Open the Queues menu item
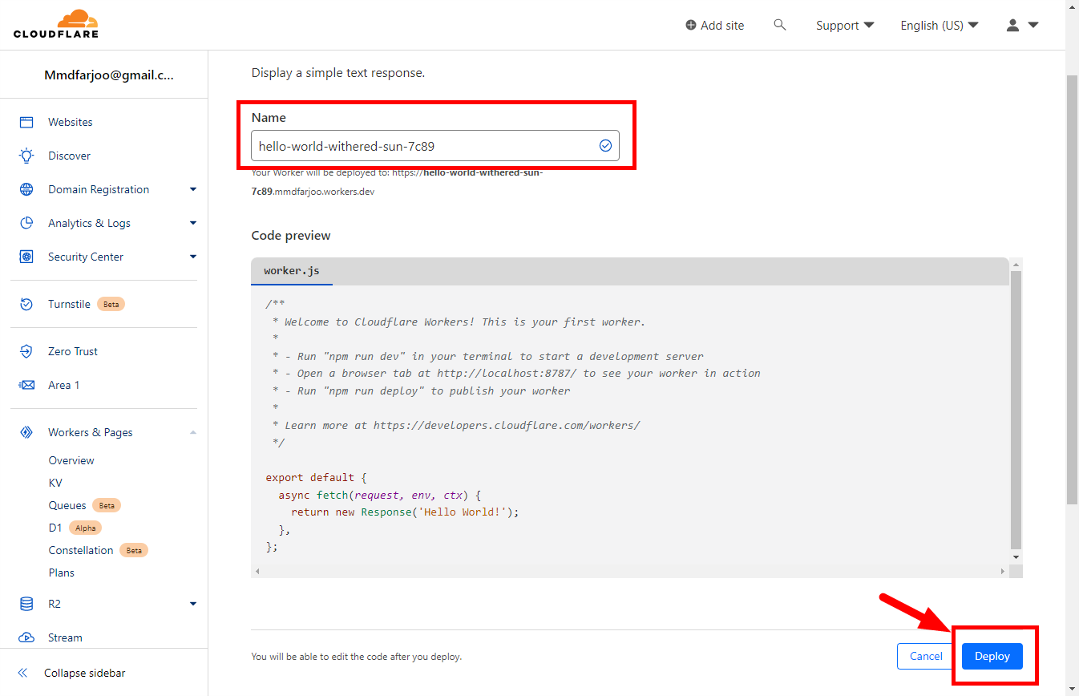The image size is (1079, 696). [x=67, y=505]
